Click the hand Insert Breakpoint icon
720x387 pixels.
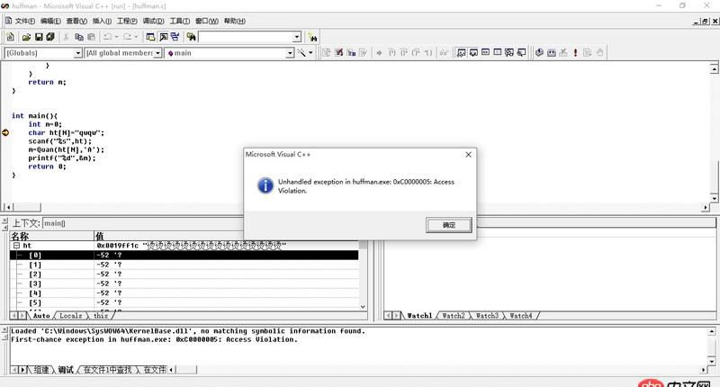tap(599, 53)
